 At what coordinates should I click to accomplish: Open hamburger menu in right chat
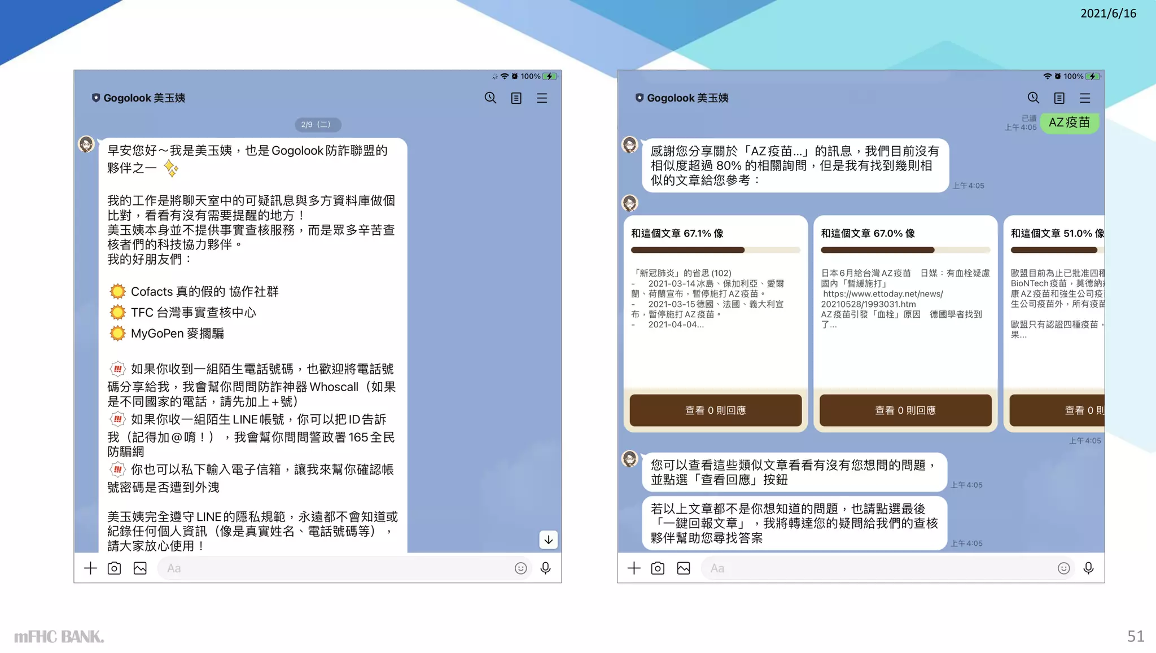[x=1085, y=98]
